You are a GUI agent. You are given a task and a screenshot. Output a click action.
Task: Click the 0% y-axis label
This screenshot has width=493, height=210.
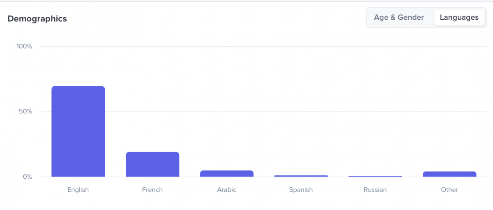coord(27,177)
